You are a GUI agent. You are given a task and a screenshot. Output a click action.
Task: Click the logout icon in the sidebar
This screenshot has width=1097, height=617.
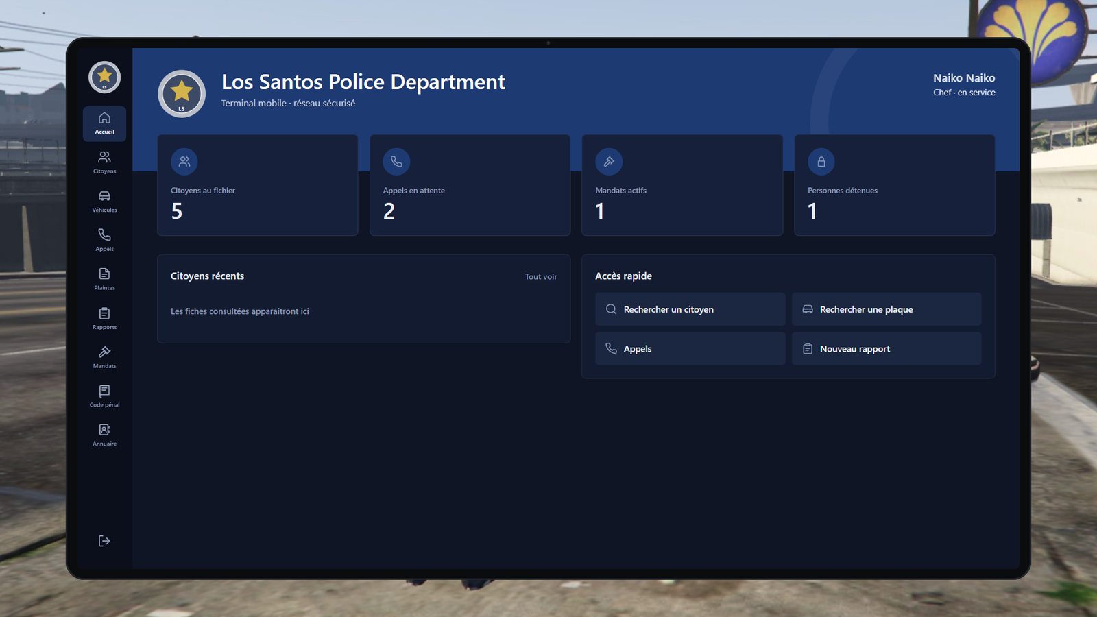pos(104,541)
